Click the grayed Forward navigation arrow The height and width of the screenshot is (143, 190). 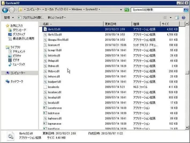[12, 10]
